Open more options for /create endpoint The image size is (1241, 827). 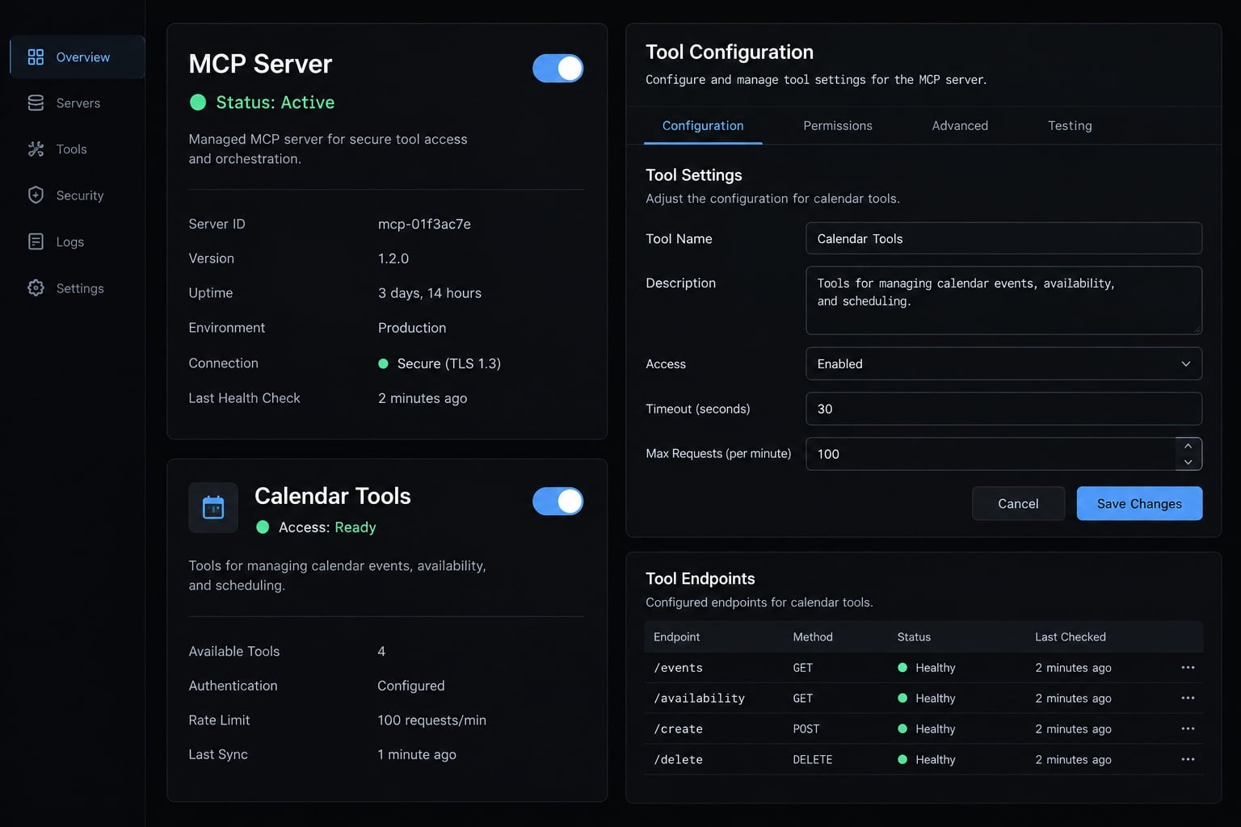point(1188,728)
